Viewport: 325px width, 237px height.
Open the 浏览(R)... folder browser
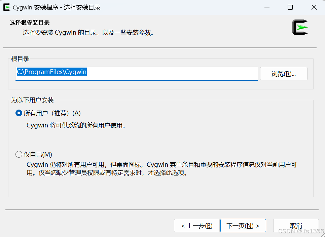coord(284,74)
